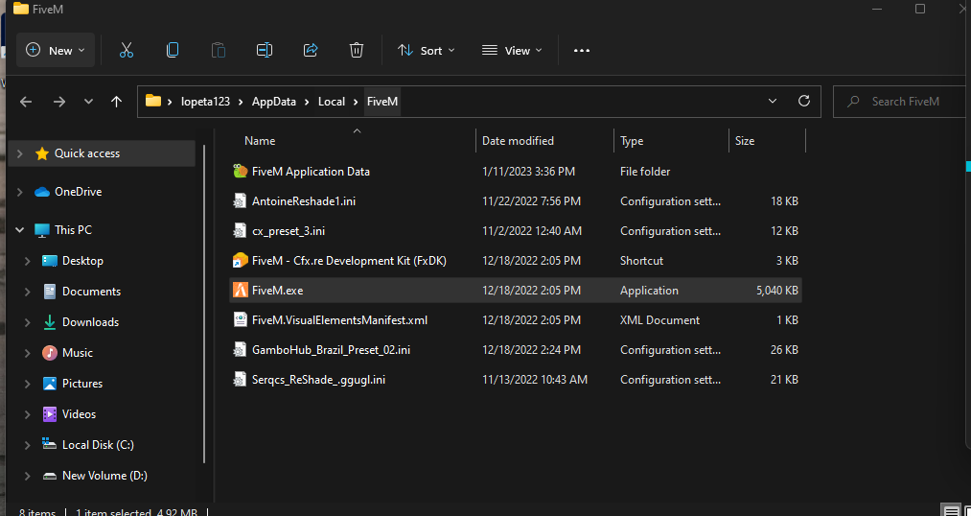Click the FiveM.VisualElementsManifest.xml file icon
Image resolution: width=971 pixels, height=516 pixels.
(x=240, y=319)
